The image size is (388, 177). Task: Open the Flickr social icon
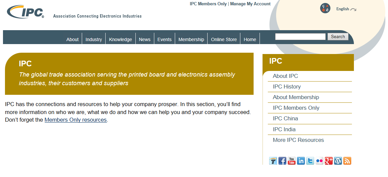coord(319,161)
